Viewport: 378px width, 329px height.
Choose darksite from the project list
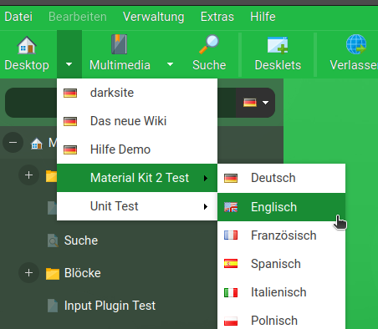click(x=137, y=93)
